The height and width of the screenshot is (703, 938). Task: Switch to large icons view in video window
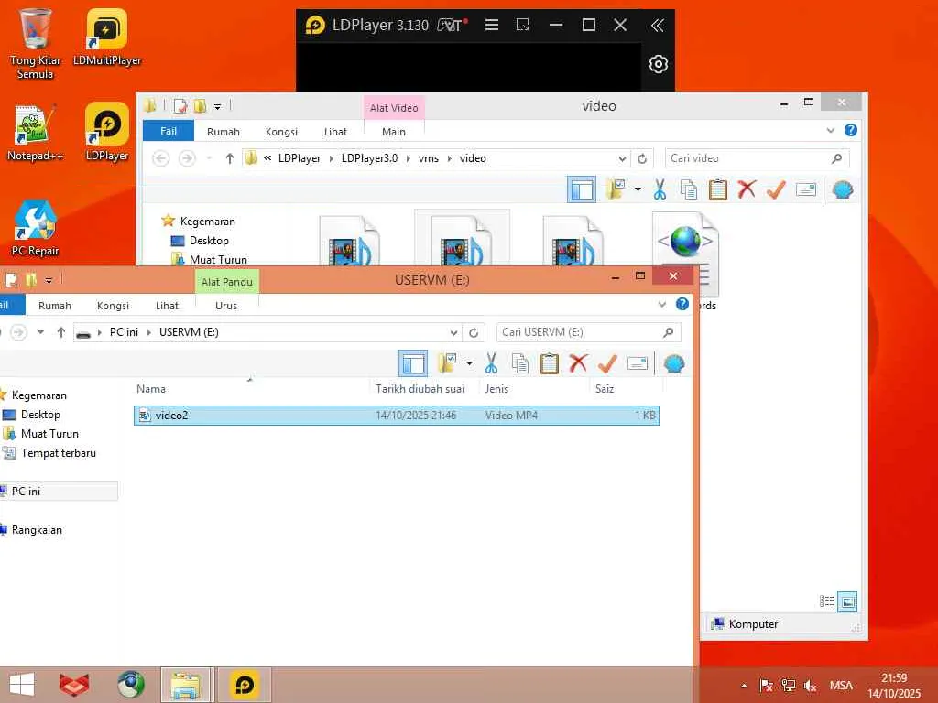pyautogui.click(x=847, y=601)
